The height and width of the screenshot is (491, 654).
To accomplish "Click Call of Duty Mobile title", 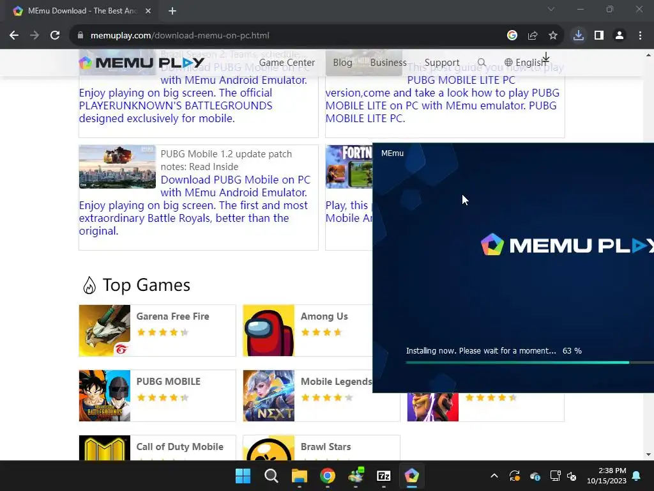I will coord(179,447).
